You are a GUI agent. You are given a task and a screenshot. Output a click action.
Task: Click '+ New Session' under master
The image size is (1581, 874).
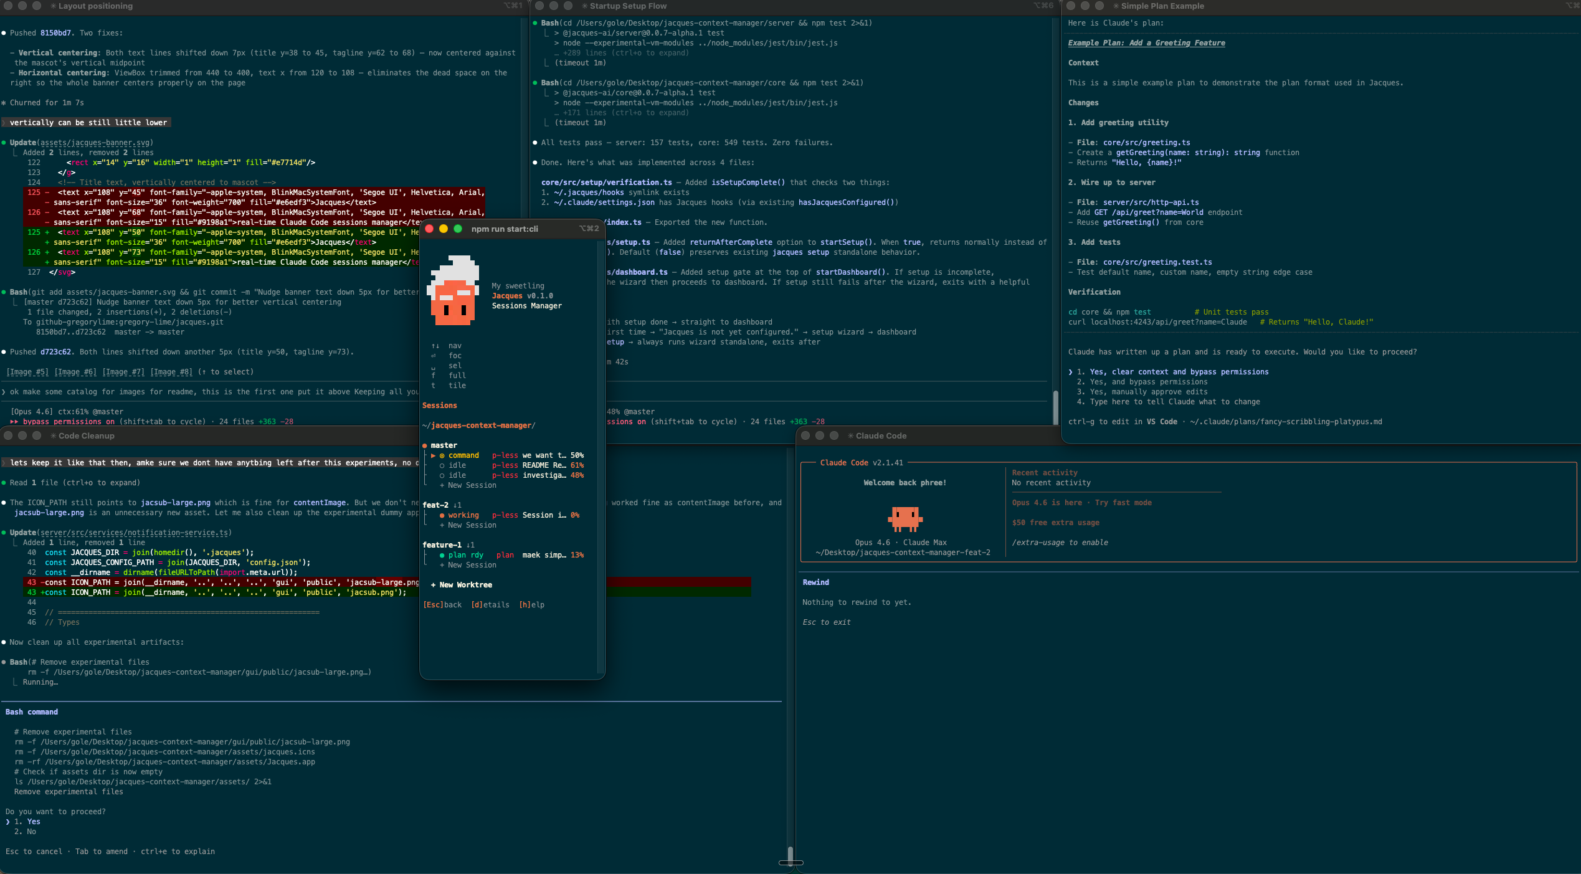coord(468,485)
